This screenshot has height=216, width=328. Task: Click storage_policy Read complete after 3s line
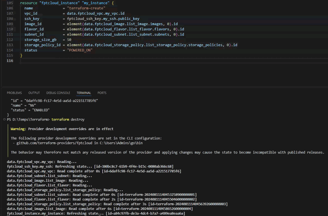pos(117,204)
